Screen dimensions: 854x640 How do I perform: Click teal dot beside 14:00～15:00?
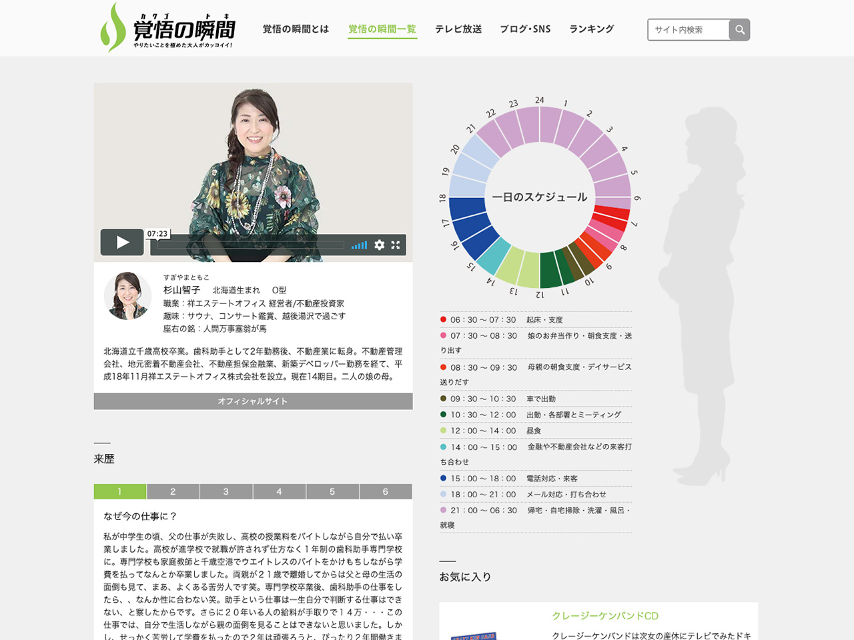tap(443, 447)
